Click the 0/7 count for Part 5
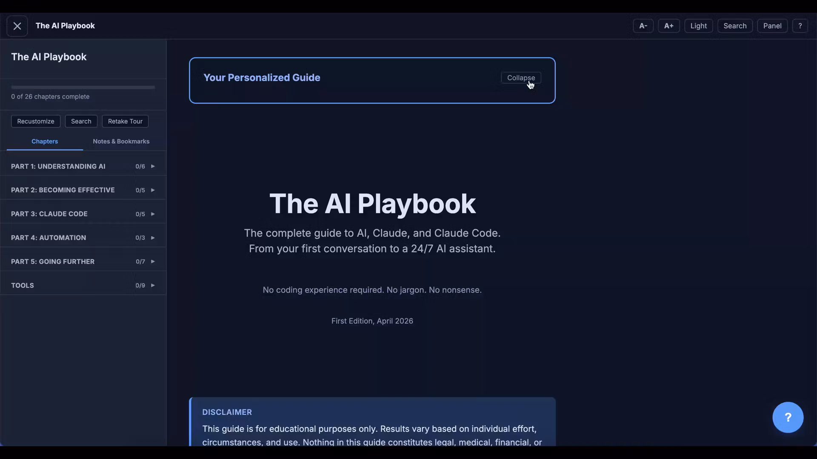Screen dimensions: 817x459 point(140,261)
